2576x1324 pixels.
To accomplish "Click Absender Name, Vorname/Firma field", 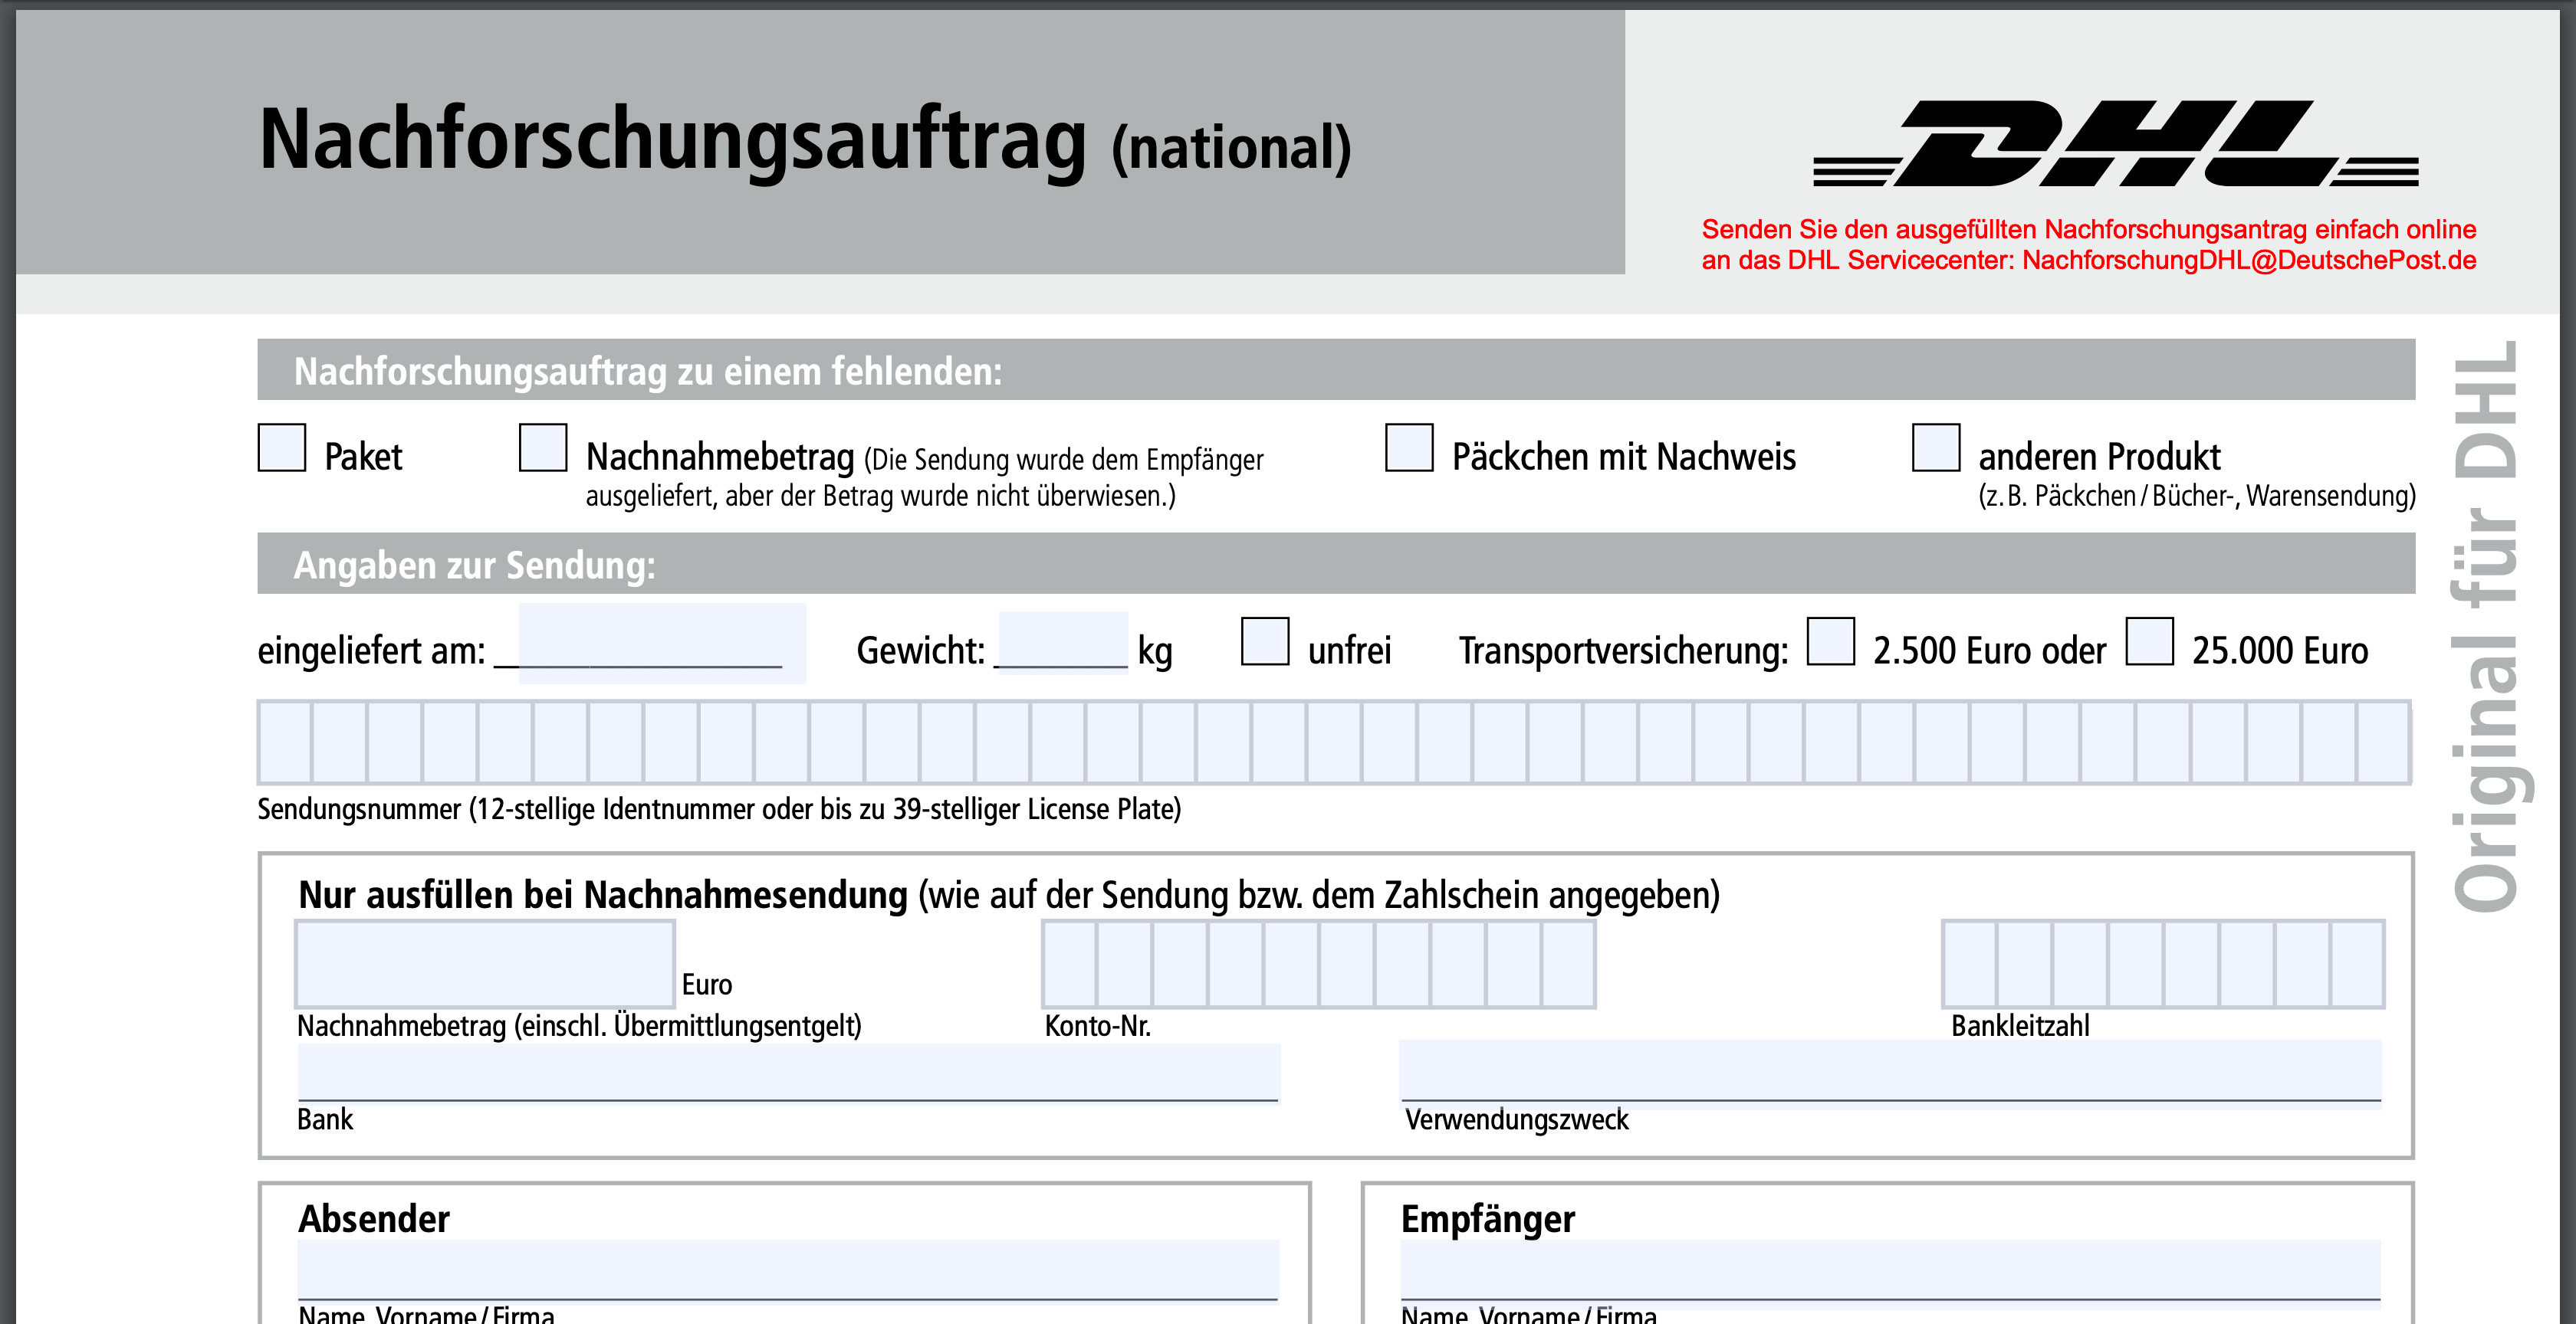I will point(788,1271).
